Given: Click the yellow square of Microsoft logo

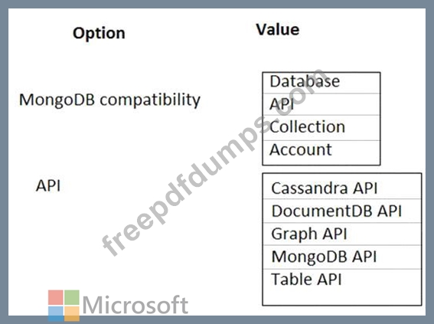Looking at the screenshot, I should (x=72, y=313).
